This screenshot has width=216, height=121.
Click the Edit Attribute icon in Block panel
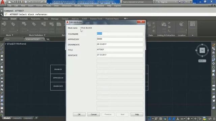click(x=13, y=24)
